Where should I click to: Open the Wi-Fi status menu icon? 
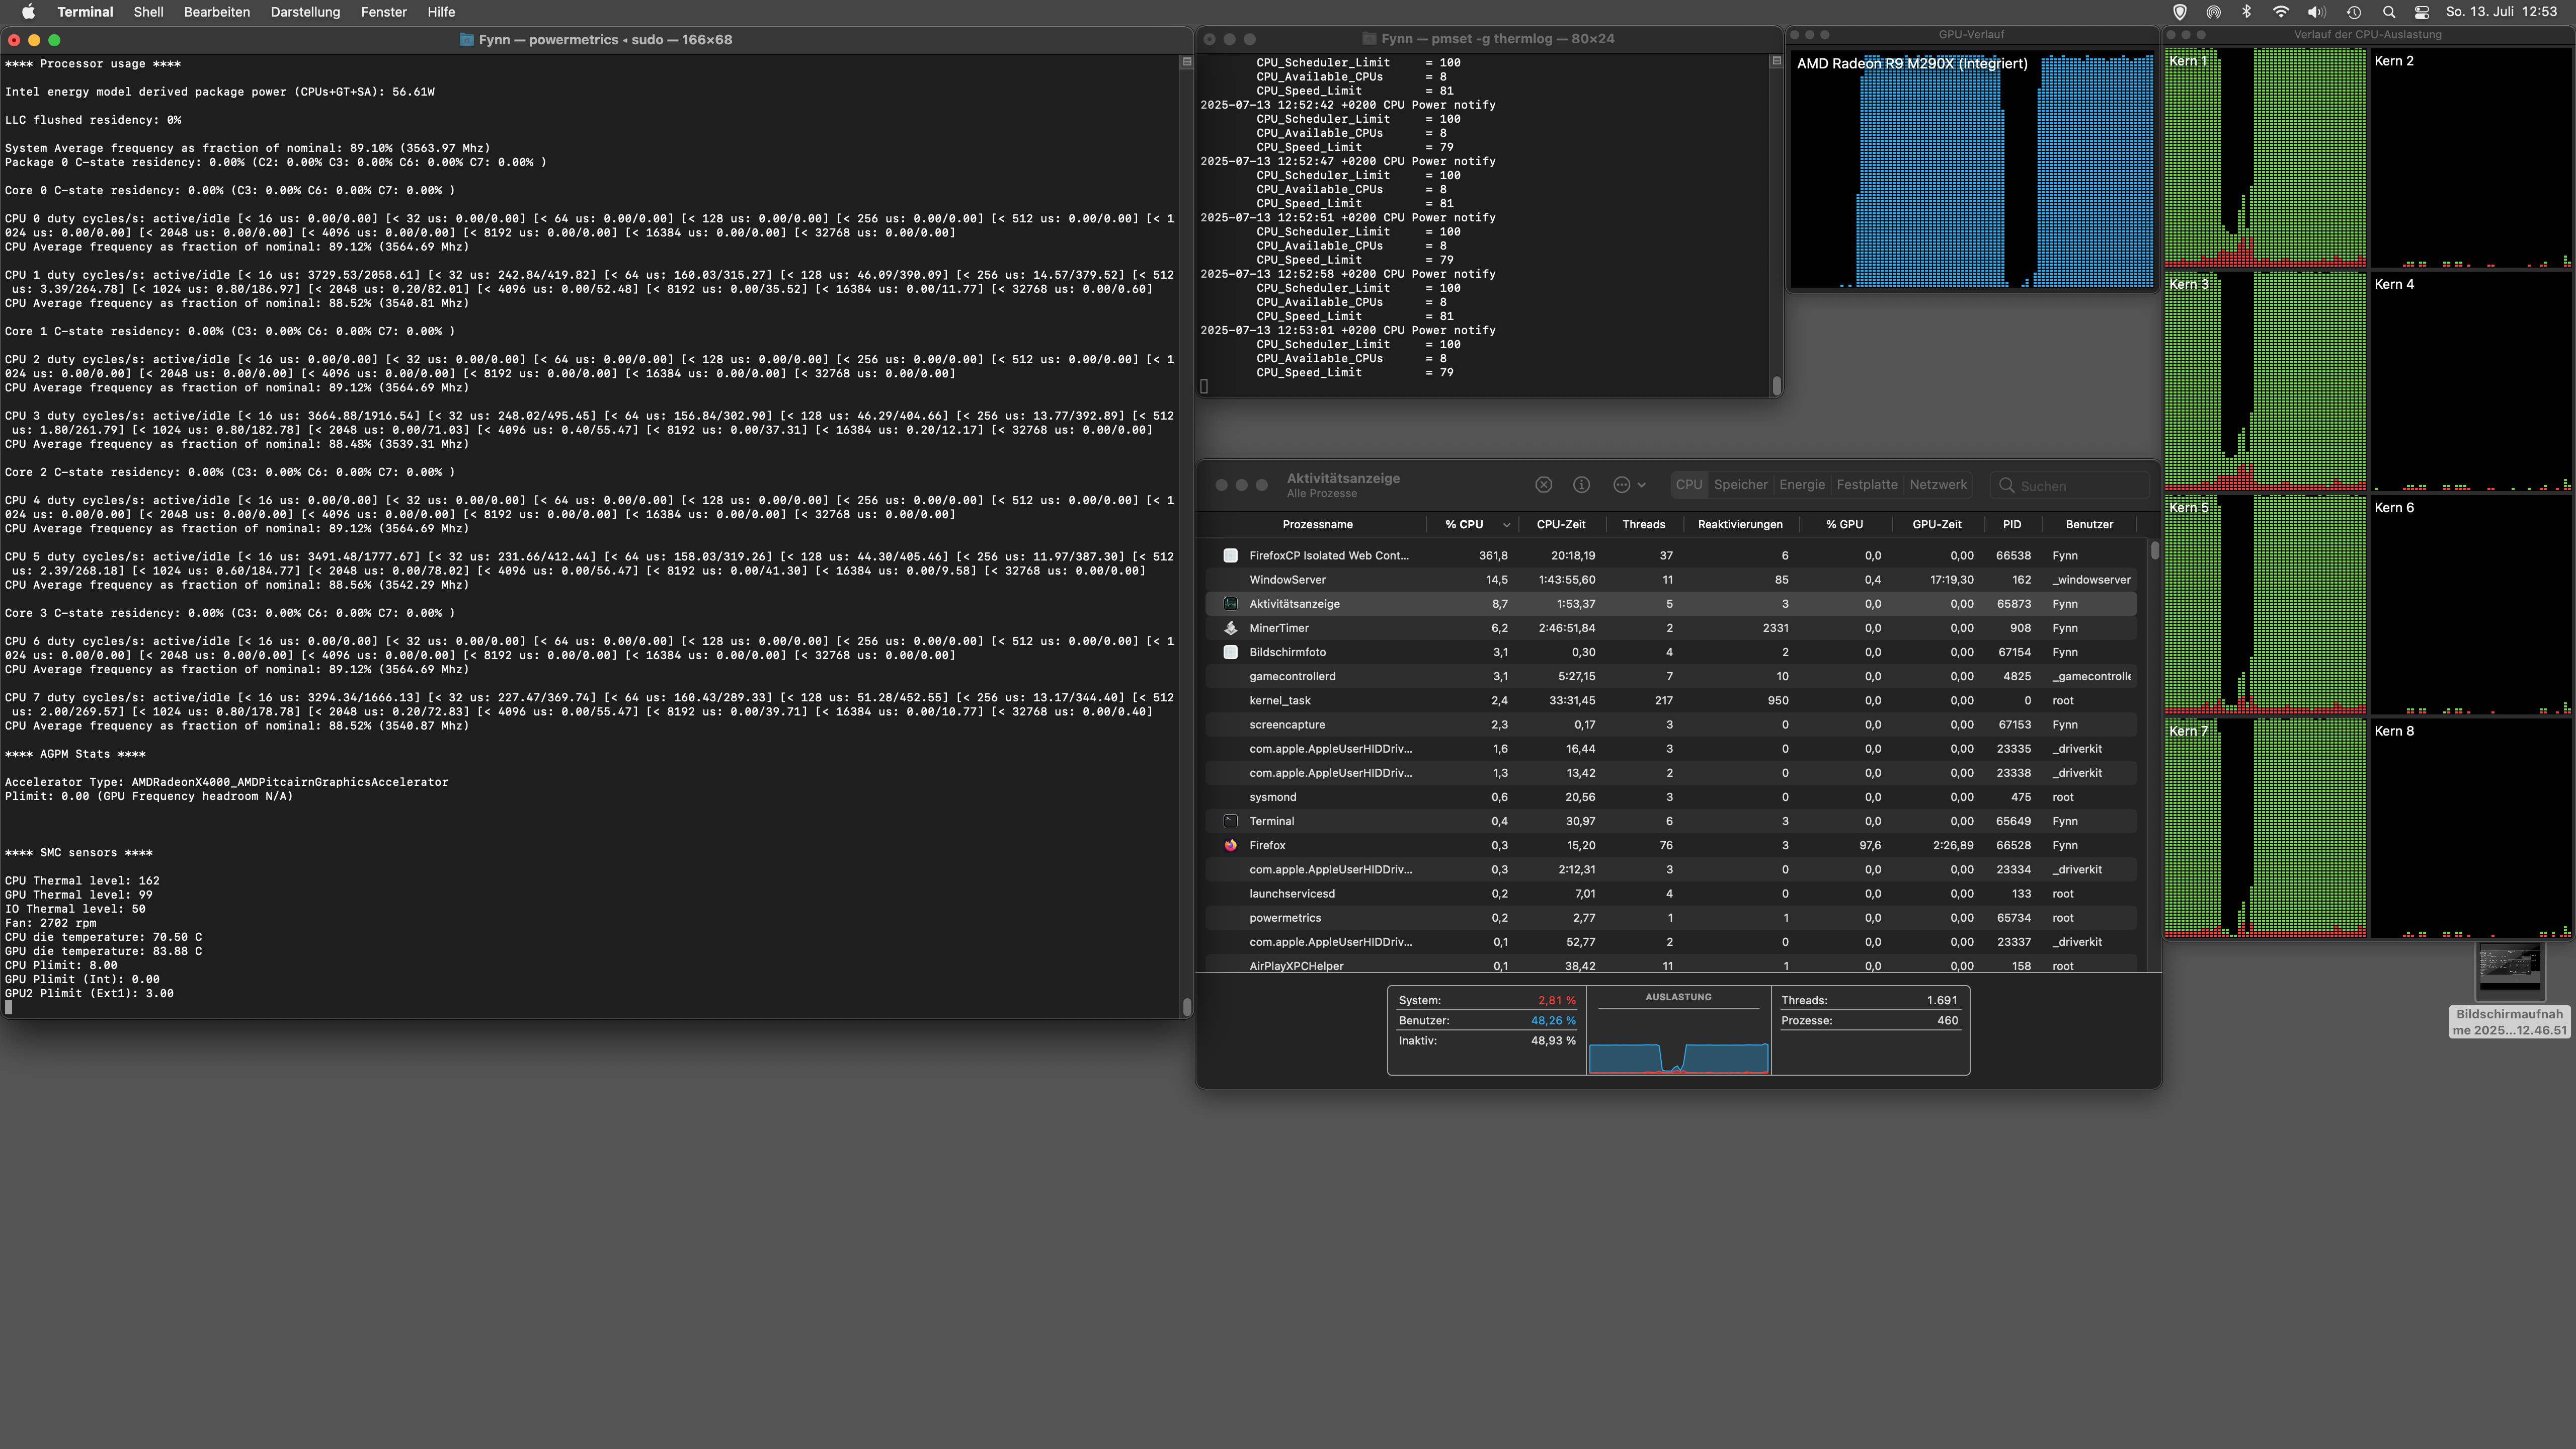tap(2281, 12)
